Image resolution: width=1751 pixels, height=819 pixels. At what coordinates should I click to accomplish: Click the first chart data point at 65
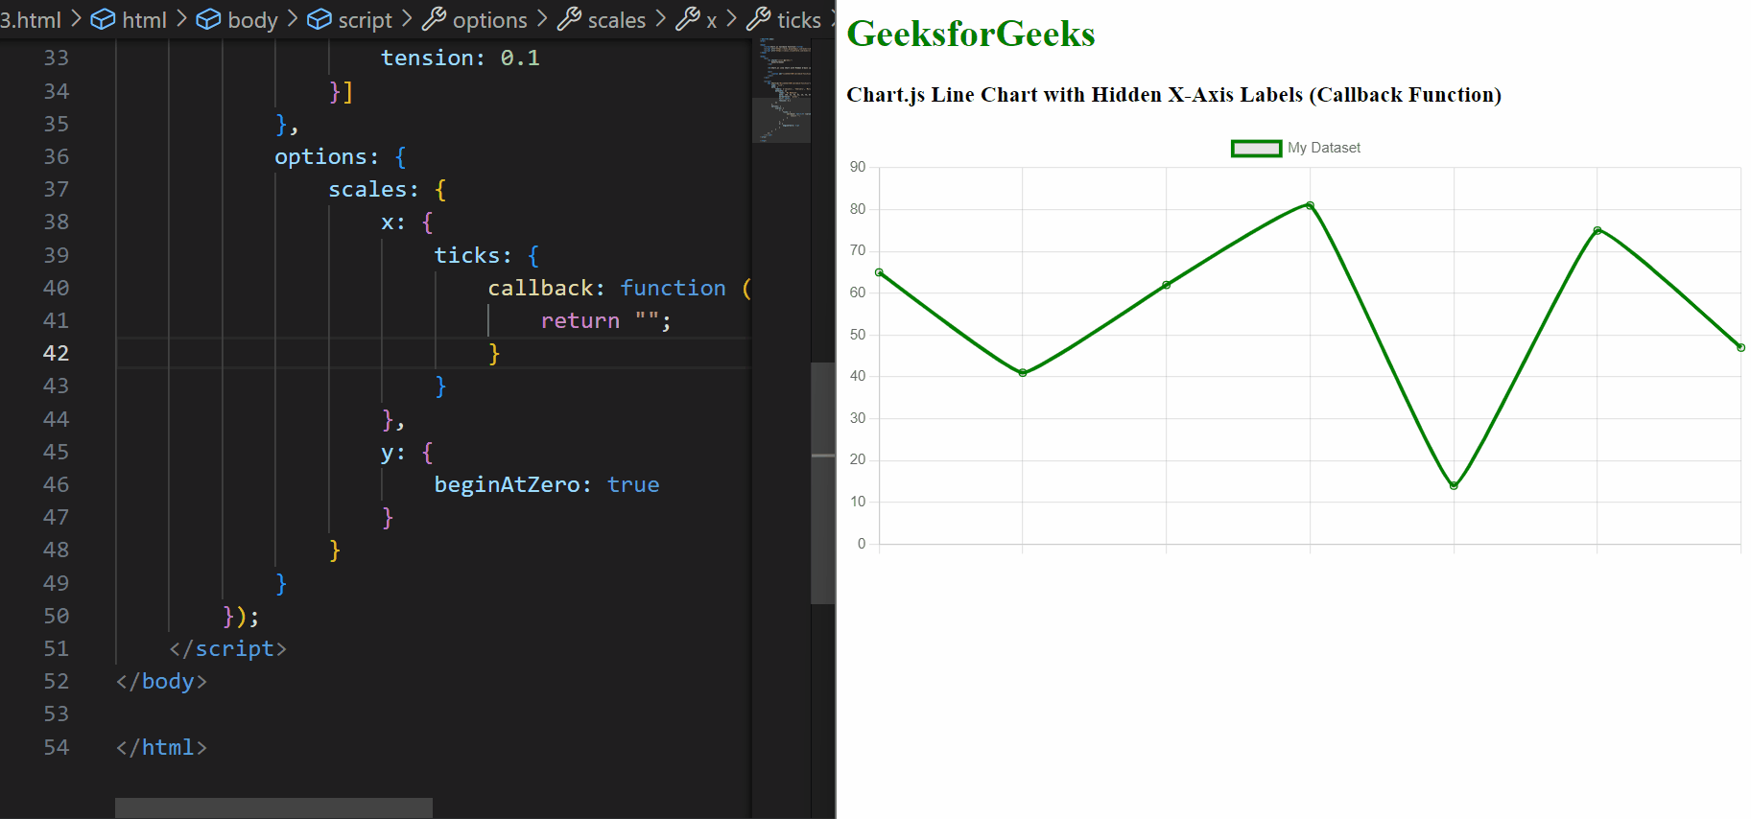(879, 272)
